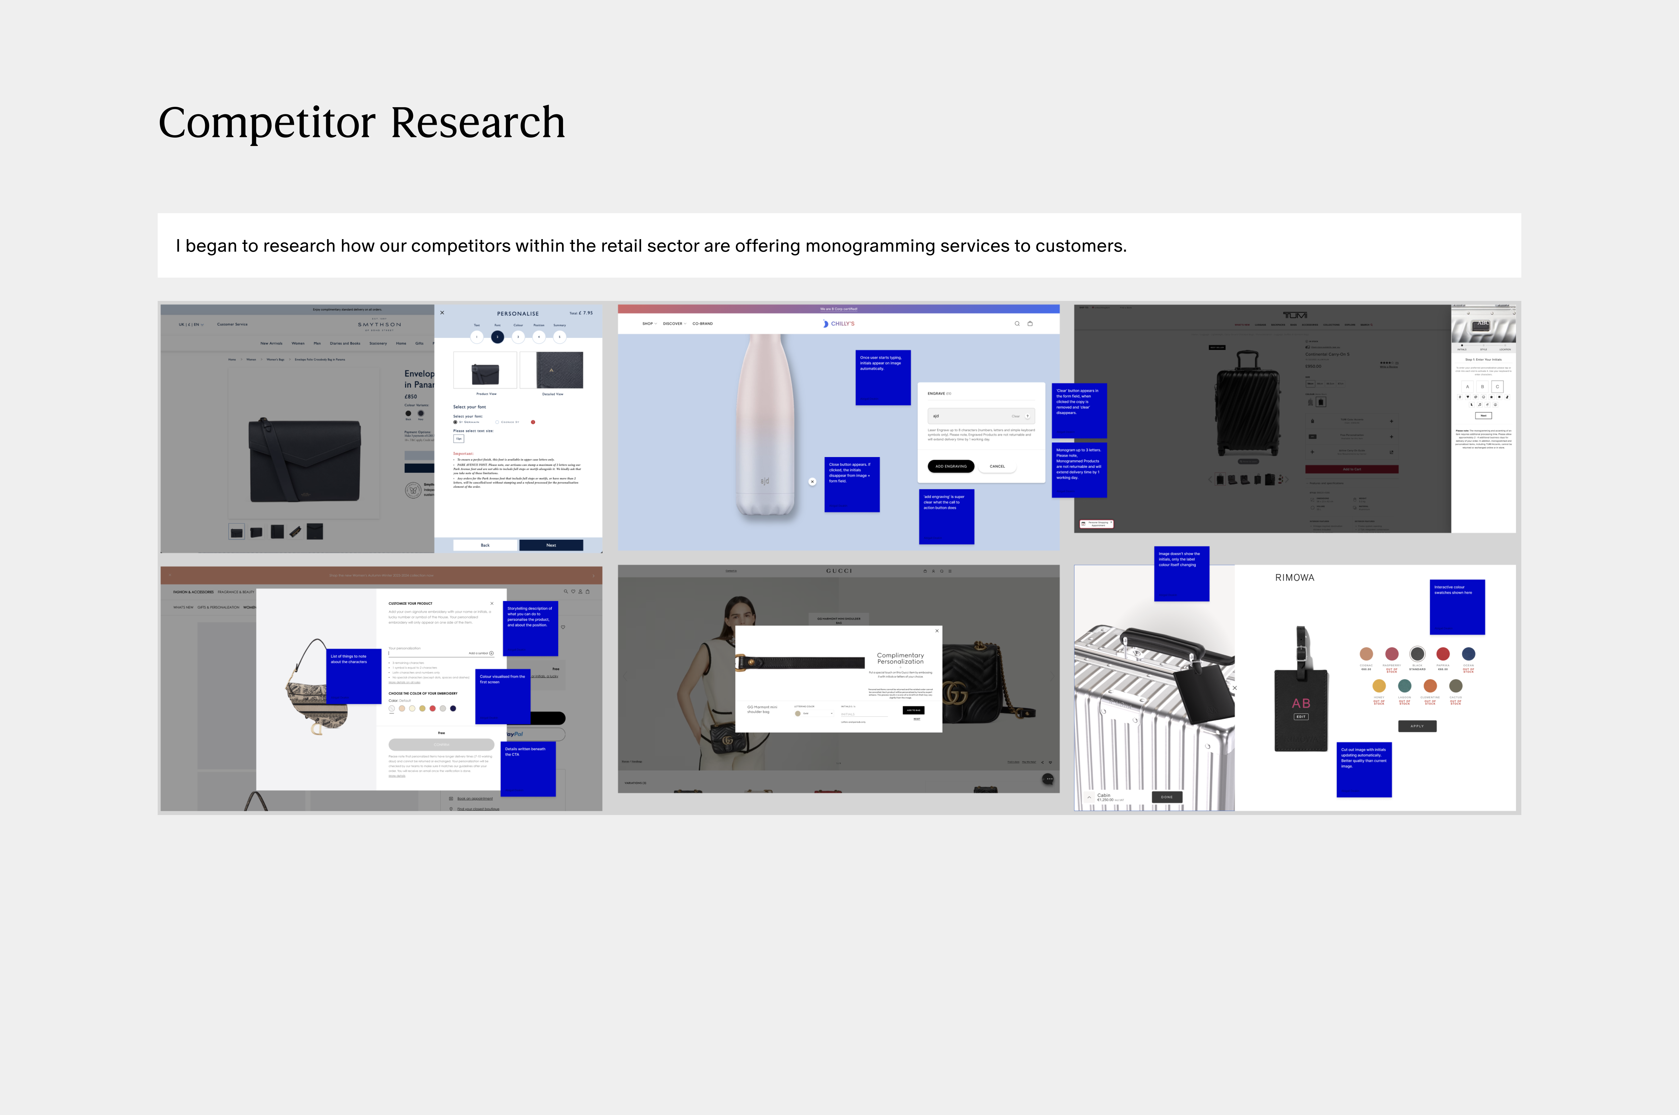Click the ADD ENGRAVING button

pos(951,467)
